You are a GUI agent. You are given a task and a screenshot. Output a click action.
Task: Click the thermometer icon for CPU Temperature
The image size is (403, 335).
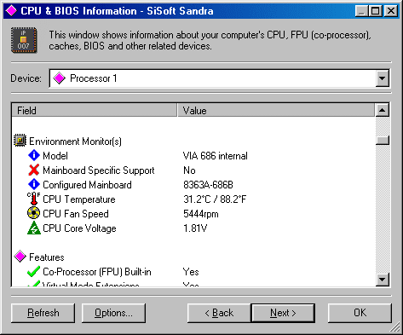(34, 199)
